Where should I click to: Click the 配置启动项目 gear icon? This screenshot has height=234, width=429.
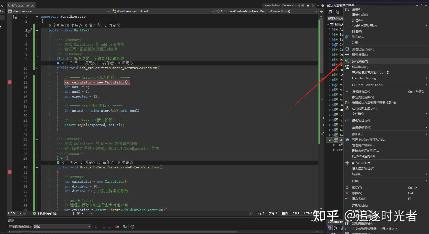[x=347, y=163]
